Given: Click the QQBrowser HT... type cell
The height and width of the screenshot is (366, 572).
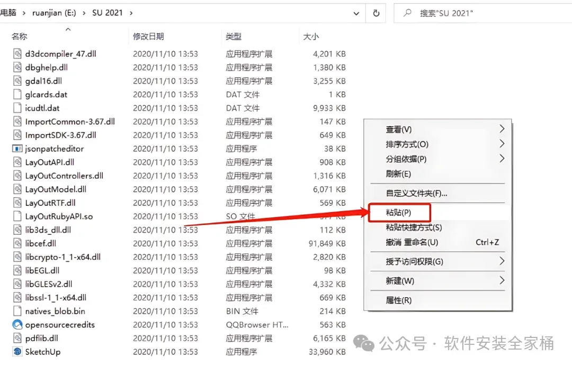Looking at the screenshot, I should pyautogui.click(x=257, y=325).
